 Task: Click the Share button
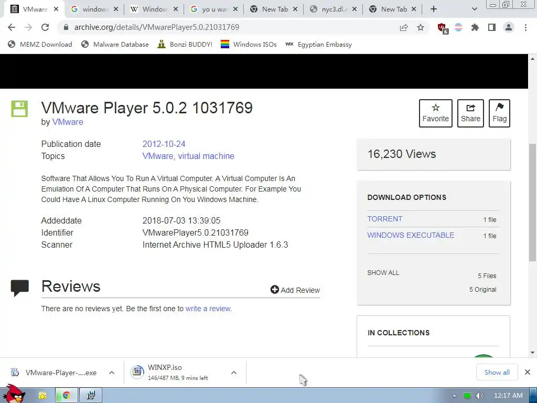pos(470,113)
